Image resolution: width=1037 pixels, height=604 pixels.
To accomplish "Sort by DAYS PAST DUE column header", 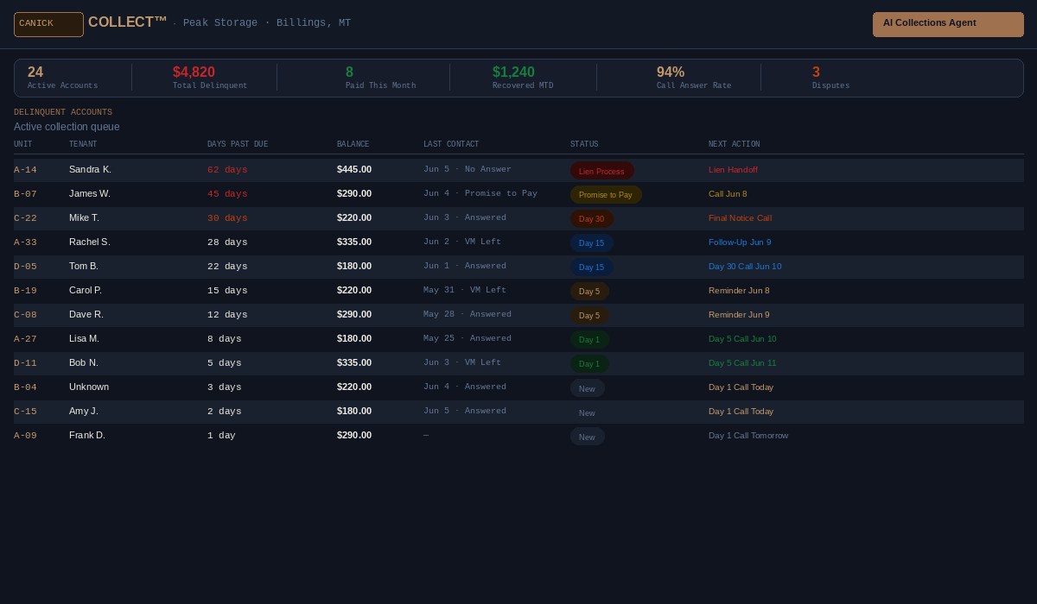I will [238, 144].
